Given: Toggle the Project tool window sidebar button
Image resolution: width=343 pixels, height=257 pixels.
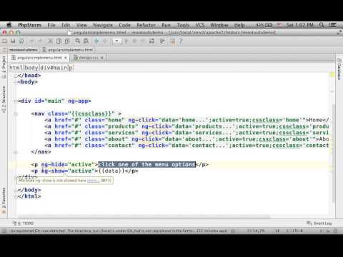Looking at the screenshot, I should coord(4,67).
